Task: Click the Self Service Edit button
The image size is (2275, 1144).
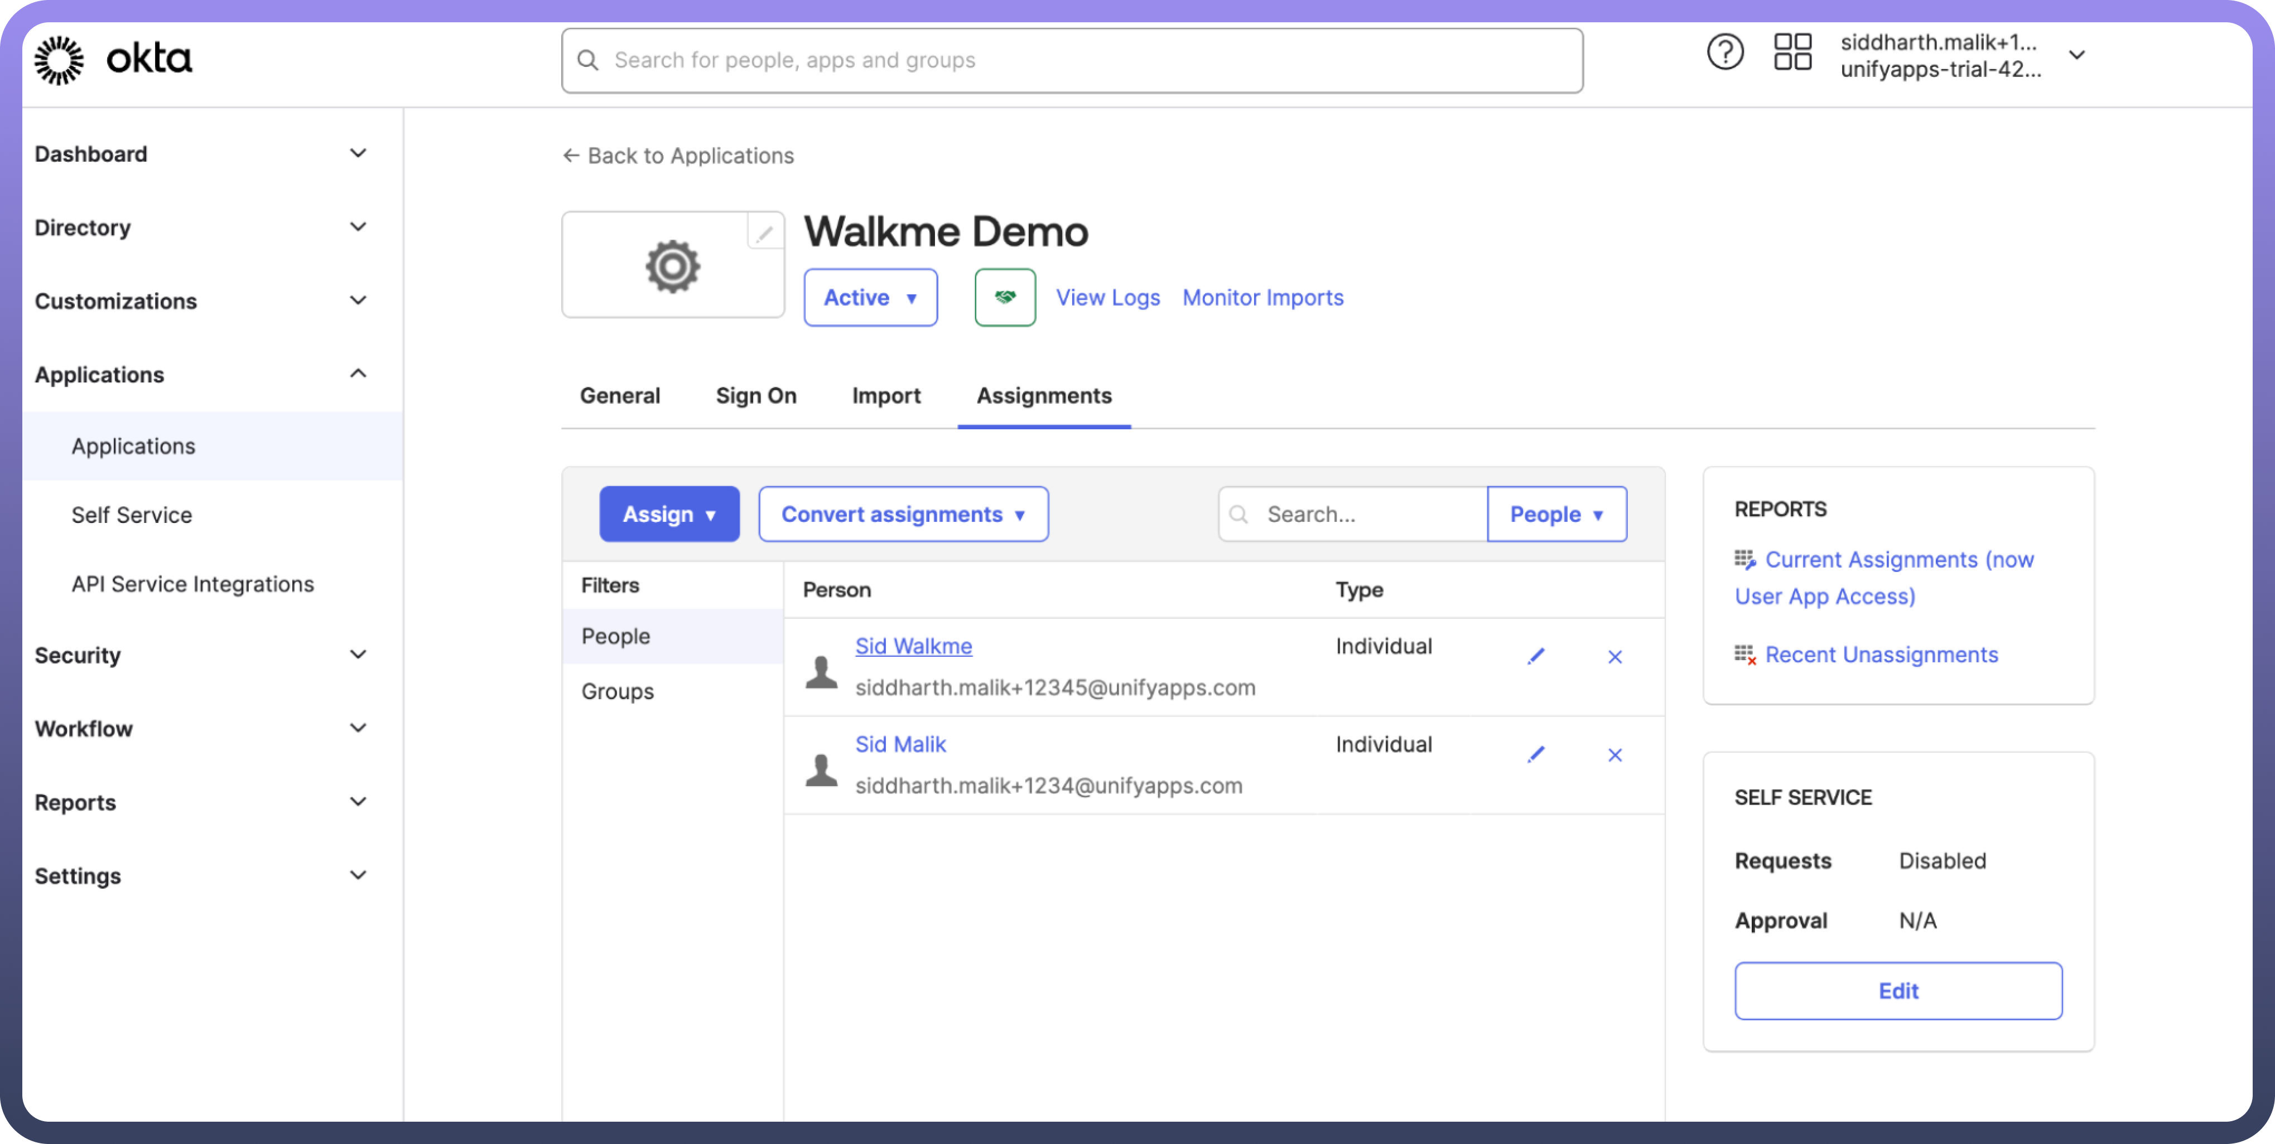Action: pyautogui.click(x=1898, y=990)
